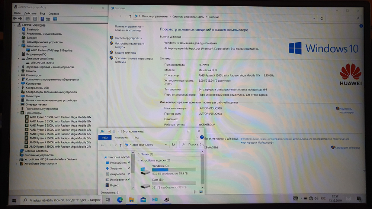Go up one level in Explorer
Viewport: 372px width, 209px height.
(x=121, y=145)
